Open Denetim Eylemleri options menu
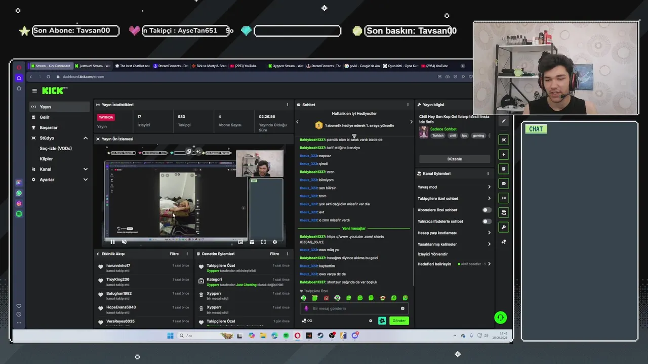The height and width of the screenshot is (364, 648). pos(287,254)
